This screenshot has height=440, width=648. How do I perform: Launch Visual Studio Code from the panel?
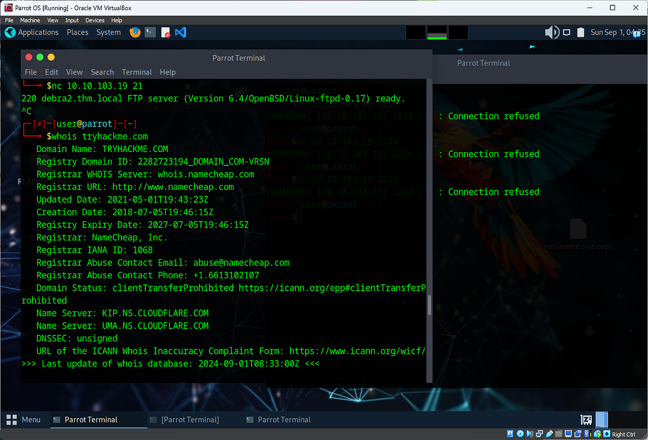[181, 32]
